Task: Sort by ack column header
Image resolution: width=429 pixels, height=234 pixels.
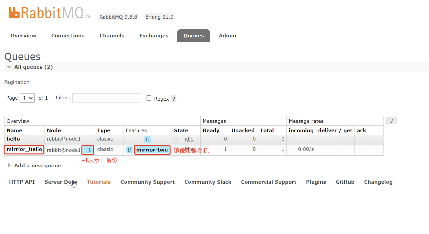Action: click(x=362, y=131)
